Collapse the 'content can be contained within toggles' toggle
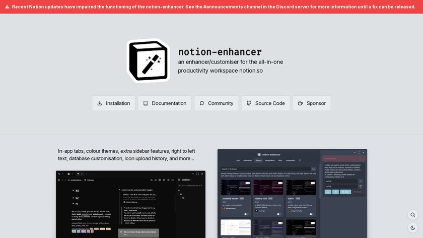Screen dimensions: 423x238 click(x=119, y=190)
